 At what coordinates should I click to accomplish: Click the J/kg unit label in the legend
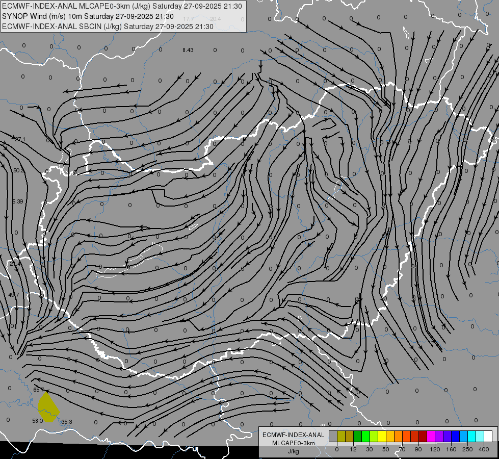tap(293, 451)
